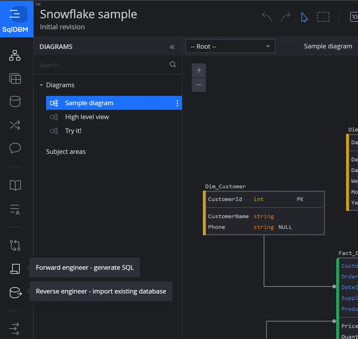Click Reverse engineer import database icon
Screen dimensions: 358x339
pyautogui.click(x=15, y=292)
